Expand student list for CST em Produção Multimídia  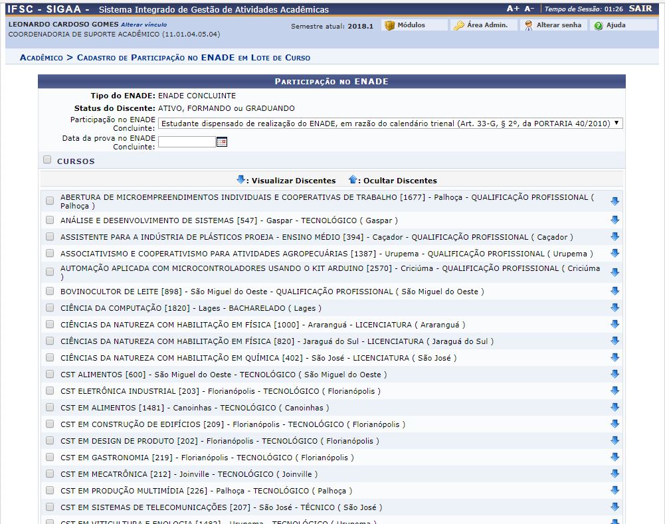pyautogui.click(x=615, y=491)
